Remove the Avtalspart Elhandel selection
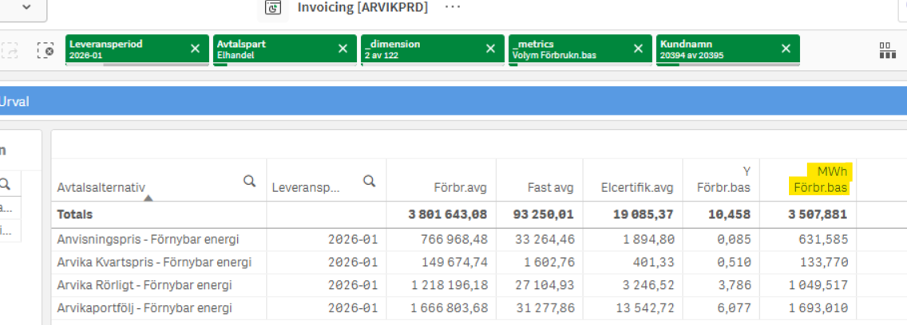The image size is (907, 325). click(343, 49)
